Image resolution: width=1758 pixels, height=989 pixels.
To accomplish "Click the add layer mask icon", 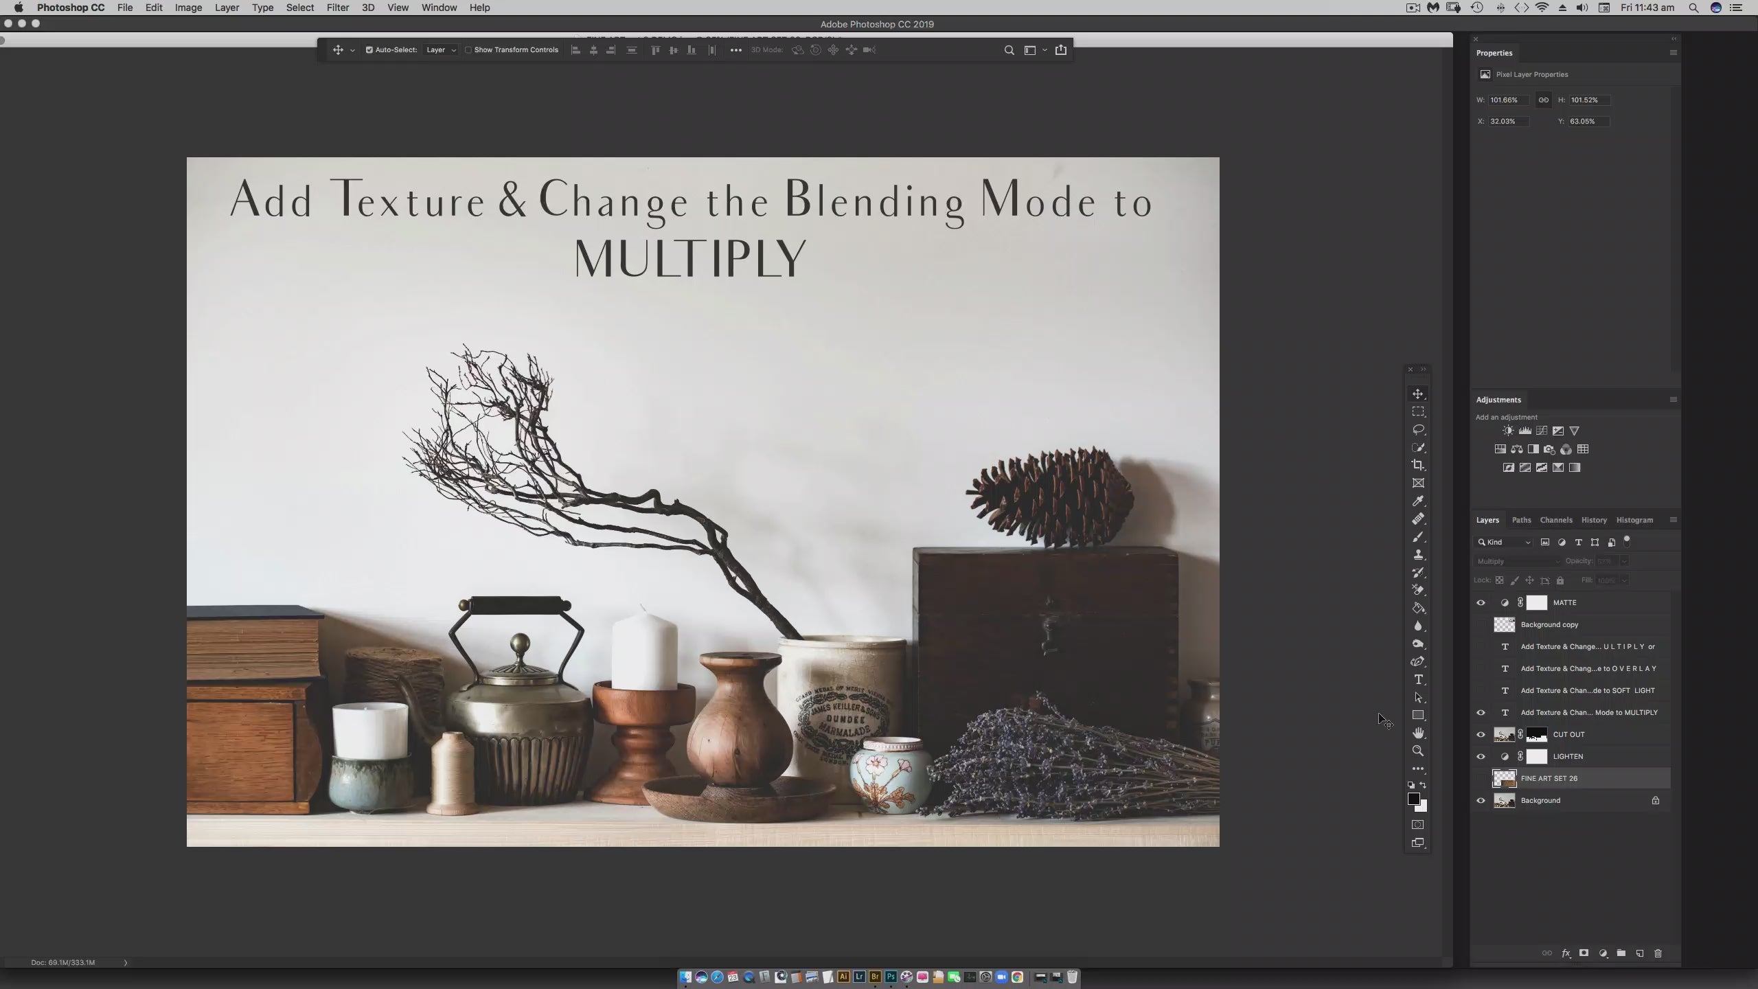I will 1584,953.
